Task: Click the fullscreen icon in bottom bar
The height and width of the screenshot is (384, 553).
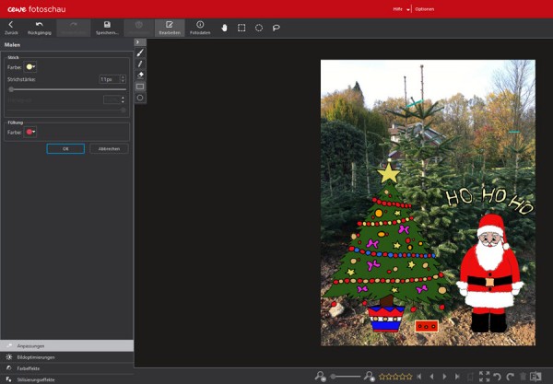Action: [484, 377]
